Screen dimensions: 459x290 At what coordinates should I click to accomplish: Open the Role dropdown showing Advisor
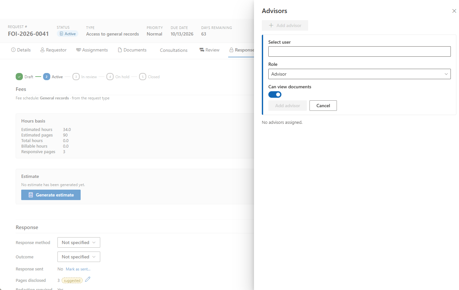[359, 74]
